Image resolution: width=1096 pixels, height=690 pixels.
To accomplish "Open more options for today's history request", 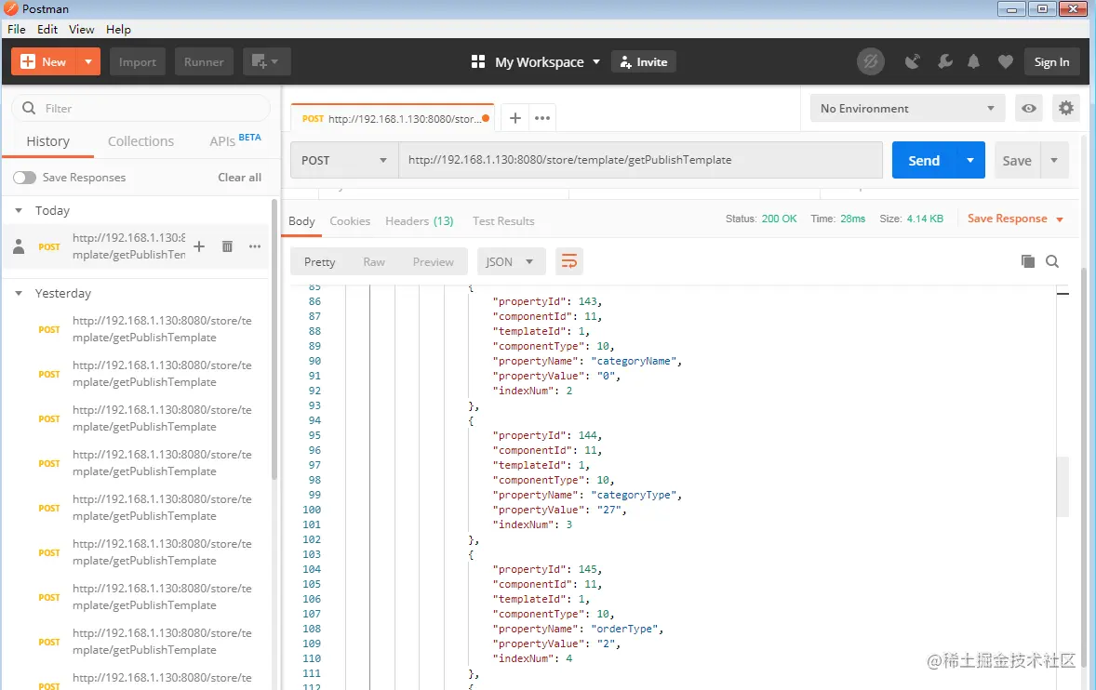I will pyautogui.click(x=254, y=246).
